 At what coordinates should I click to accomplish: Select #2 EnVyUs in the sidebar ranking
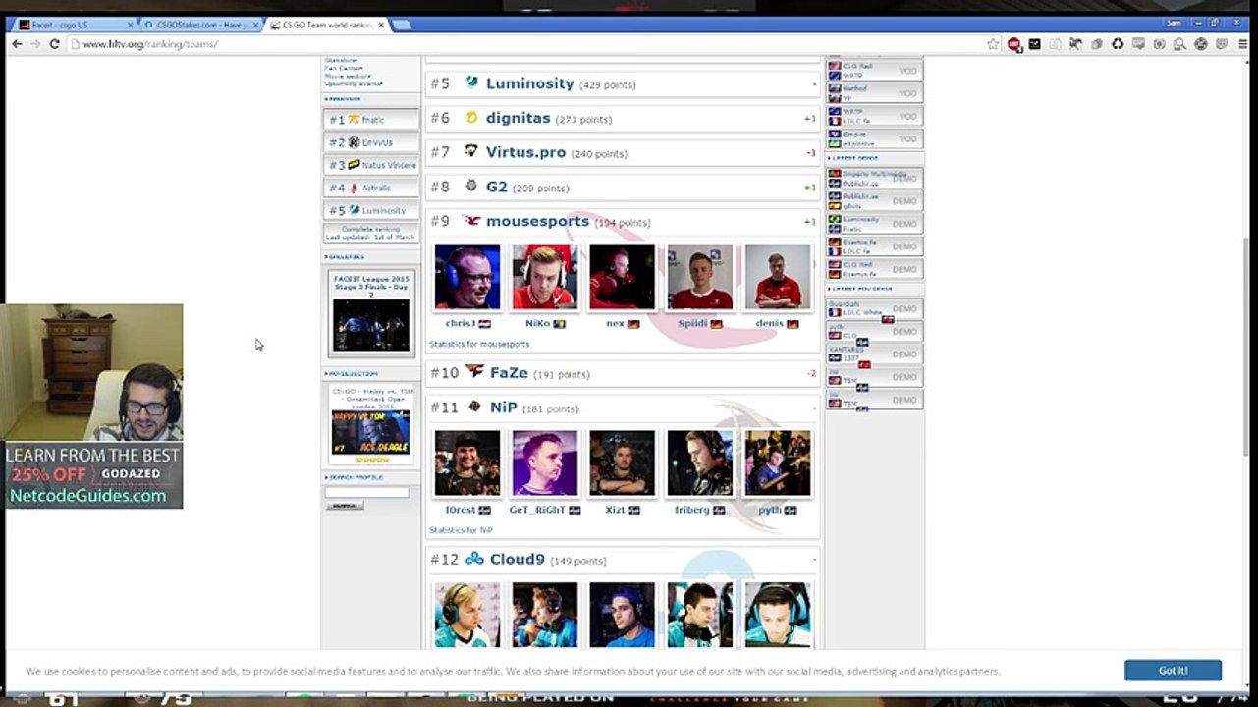pos(371,142)
